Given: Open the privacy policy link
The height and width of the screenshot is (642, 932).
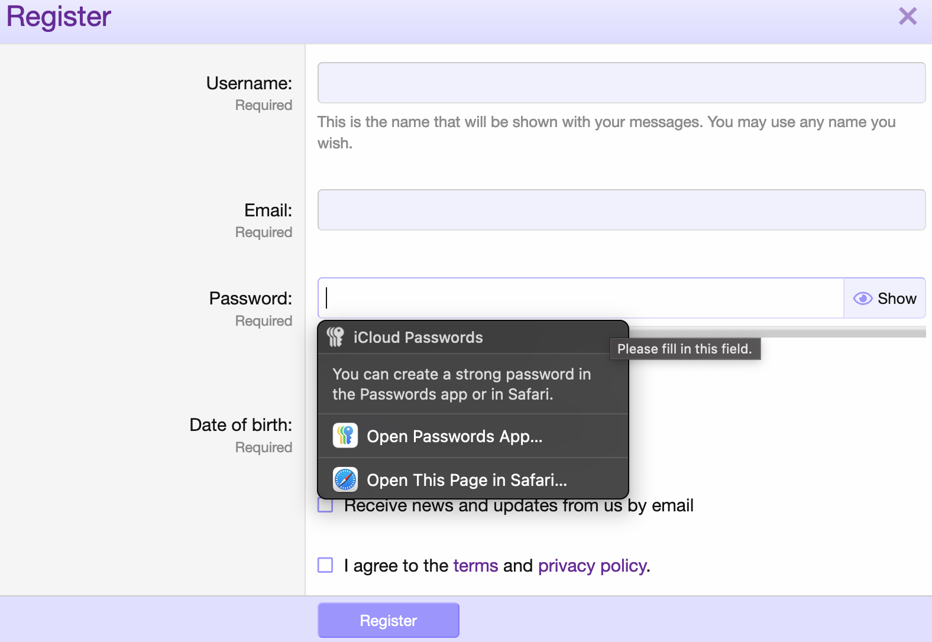Looking at the screenshot, I should point(592,566).
